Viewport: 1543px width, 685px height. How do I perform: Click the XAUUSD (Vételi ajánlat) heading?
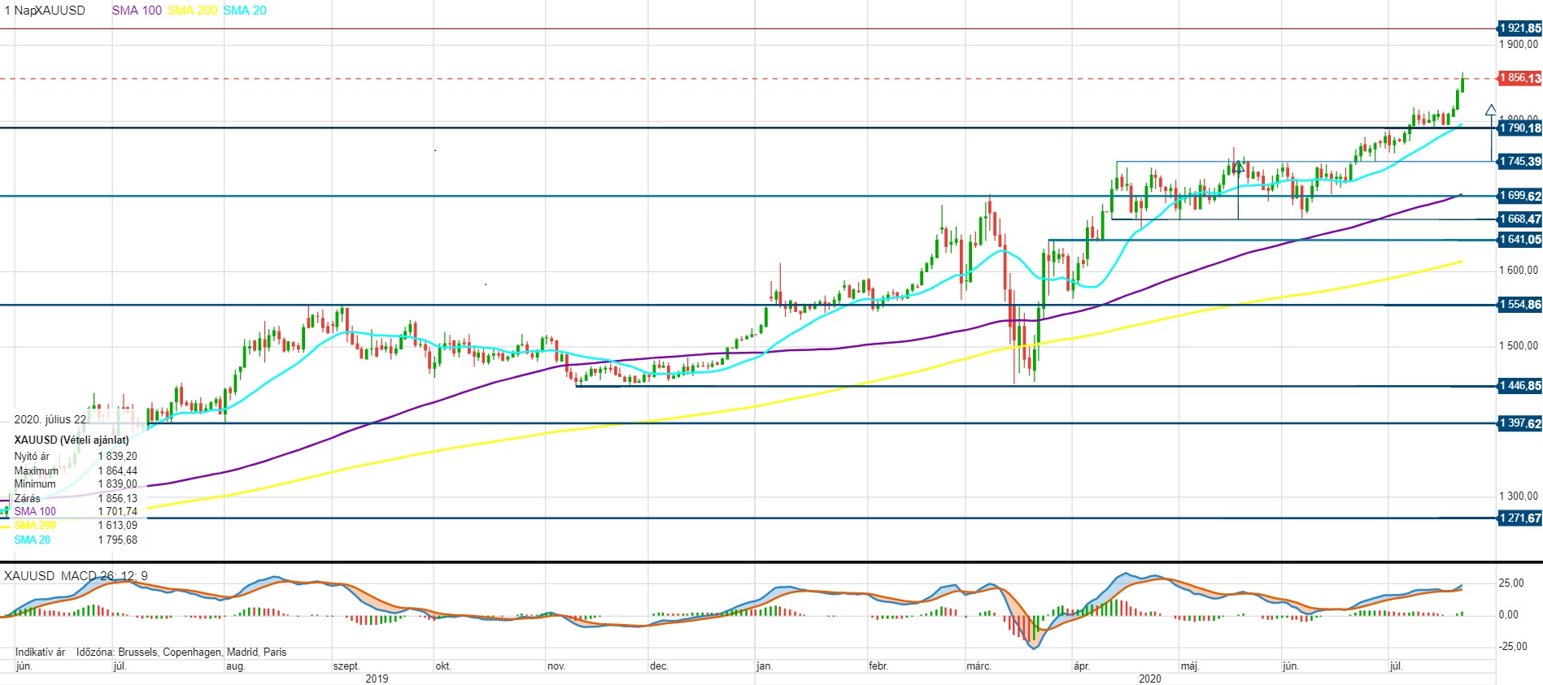coord(72,440)
